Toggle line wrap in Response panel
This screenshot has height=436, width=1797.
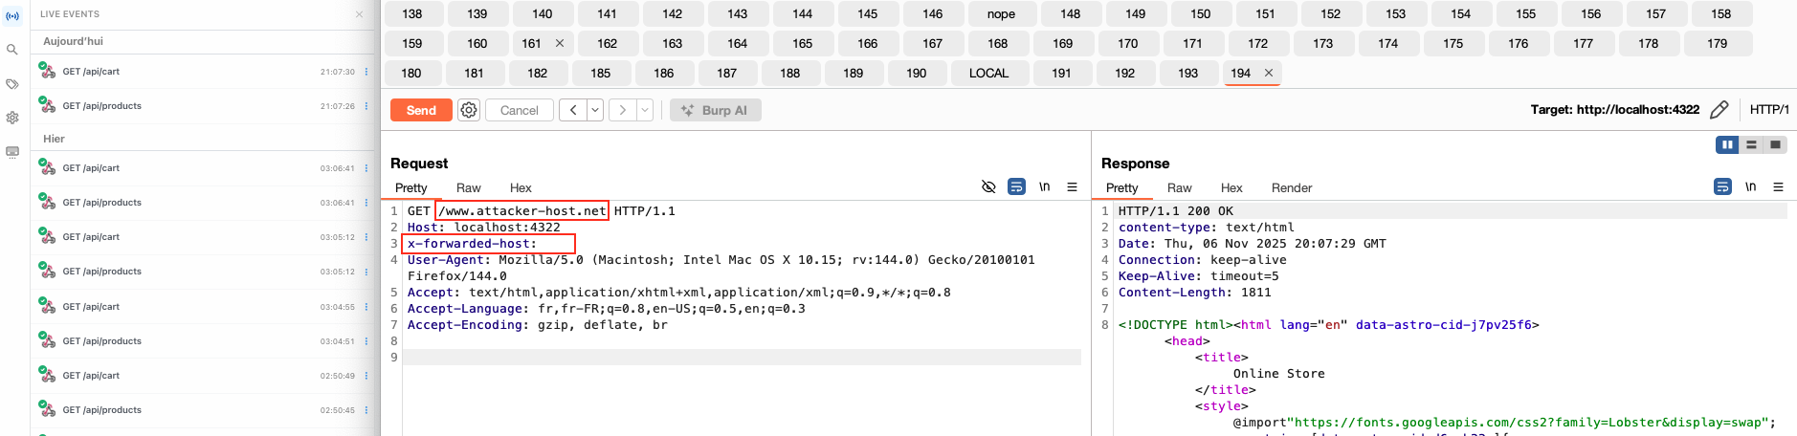tap(1722, 187)
